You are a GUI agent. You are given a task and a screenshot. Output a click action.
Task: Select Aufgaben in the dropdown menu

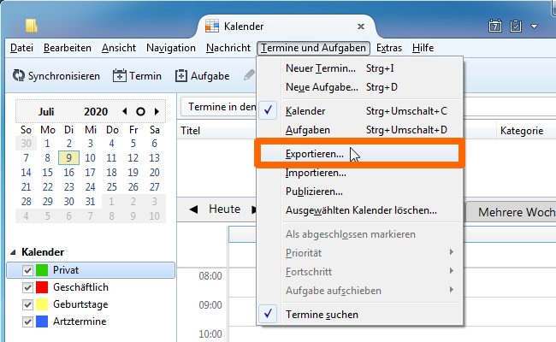point(360,130)
